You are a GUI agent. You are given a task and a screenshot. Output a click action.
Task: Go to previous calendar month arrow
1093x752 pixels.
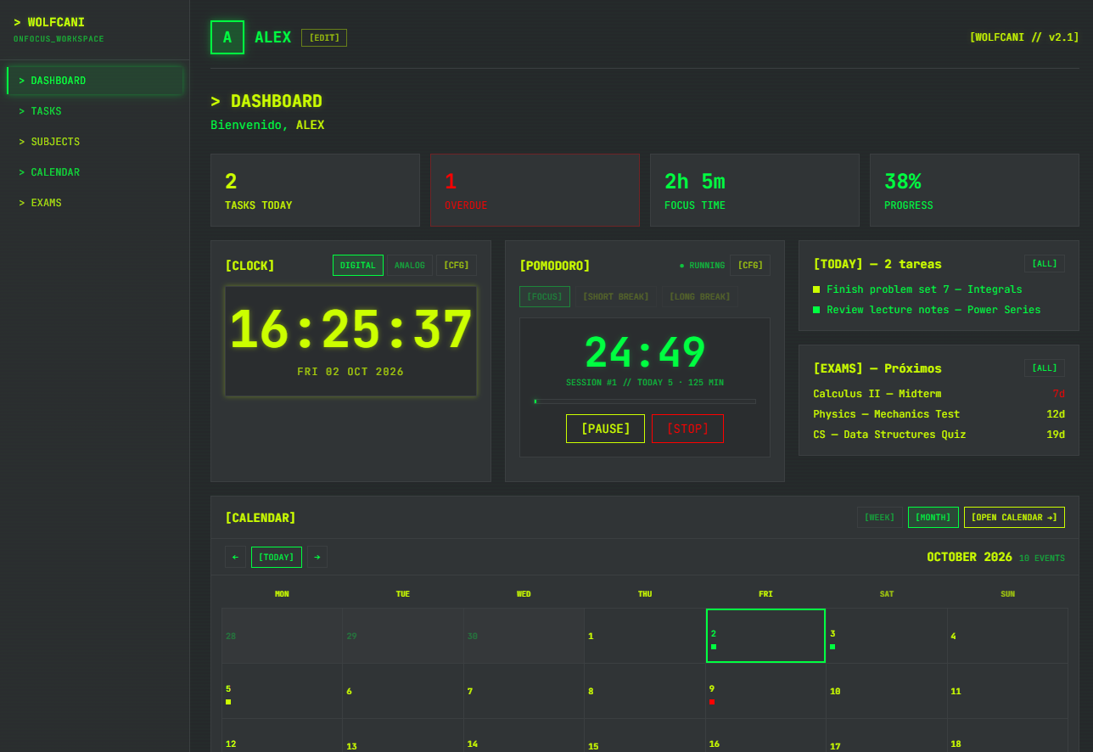click(x=235, y=557)
